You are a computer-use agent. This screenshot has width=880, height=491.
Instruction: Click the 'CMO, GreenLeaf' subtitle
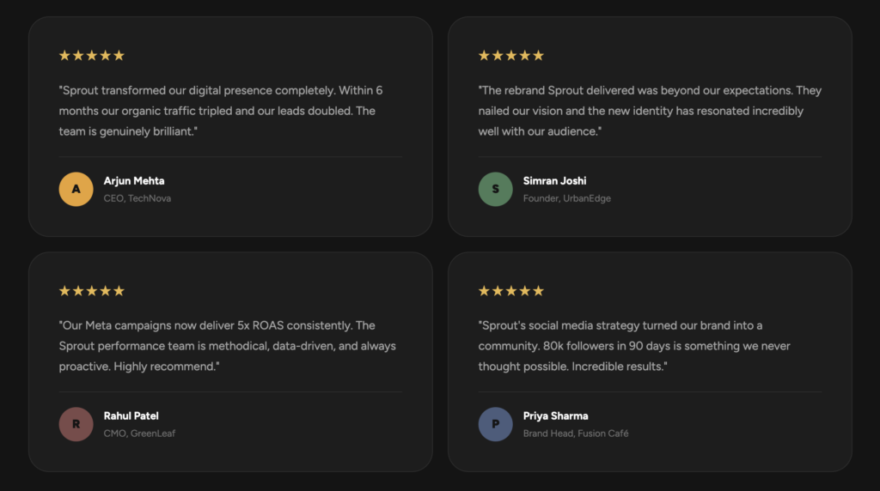pos(139,433)
